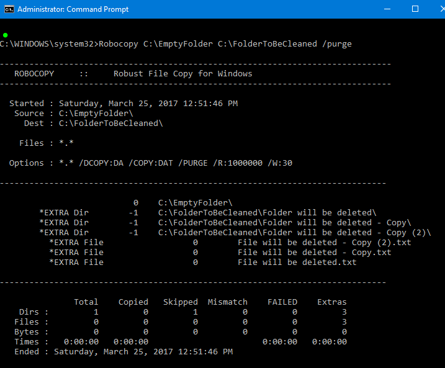Screen dimensions: 445x368
Task: Minimize the Command Prompt window
Action: (386, 9)
